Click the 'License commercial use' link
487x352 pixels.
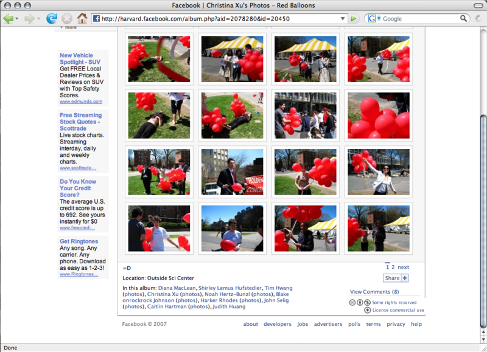398,310
